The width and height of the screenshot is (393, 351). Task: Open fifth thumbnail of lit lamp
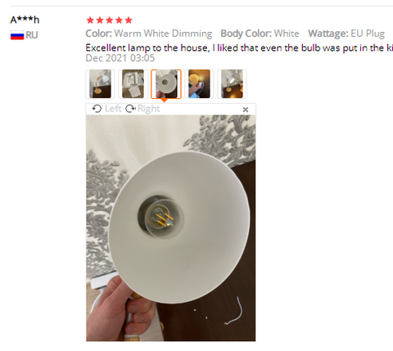coord(232,84)
